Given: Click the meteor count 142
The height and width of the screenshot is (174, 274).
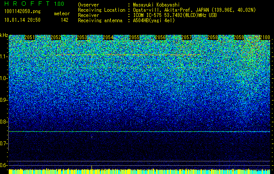Looking at the screenshot, I should click(x=64, y=20).
